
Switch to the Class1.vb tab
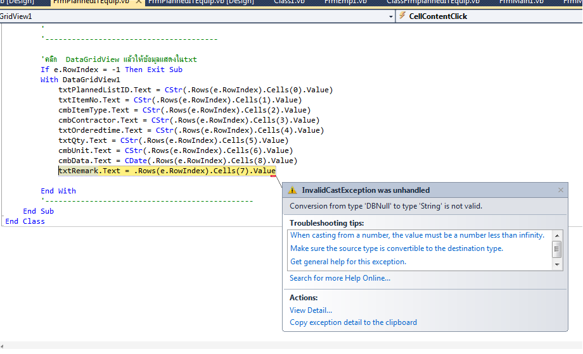[x=289, y=2]
